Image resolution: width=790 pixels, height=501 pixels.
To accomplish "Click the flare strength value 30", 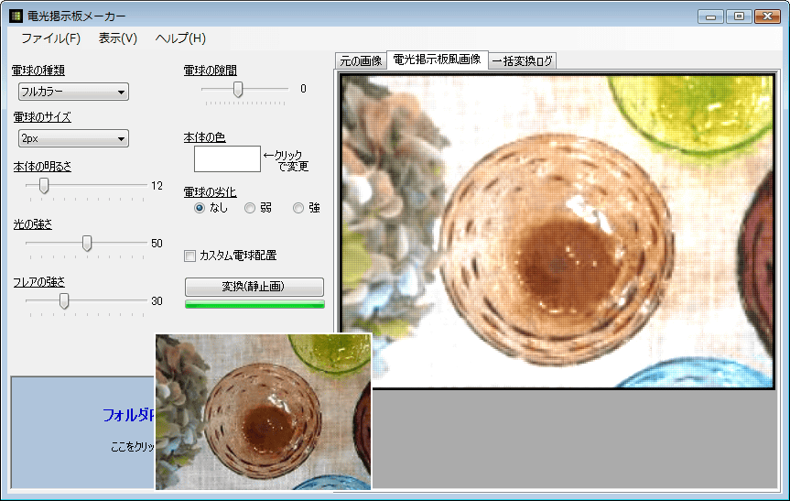I will tap(157, 301).
